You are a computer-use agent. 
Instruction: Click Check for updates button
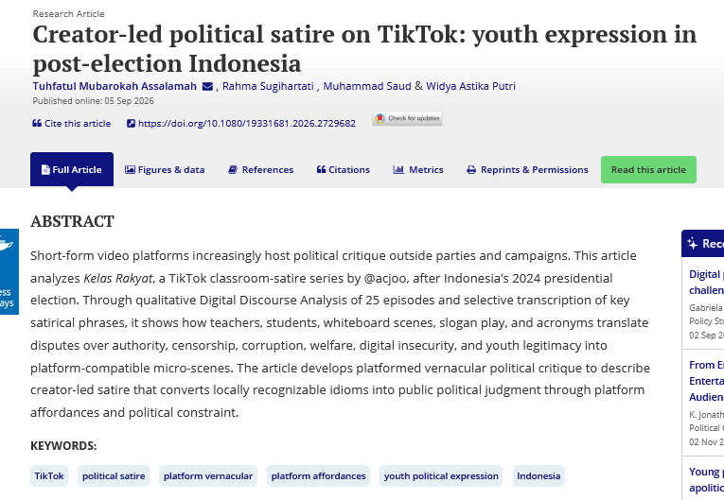pyautogui.click(x=407, y=118)
